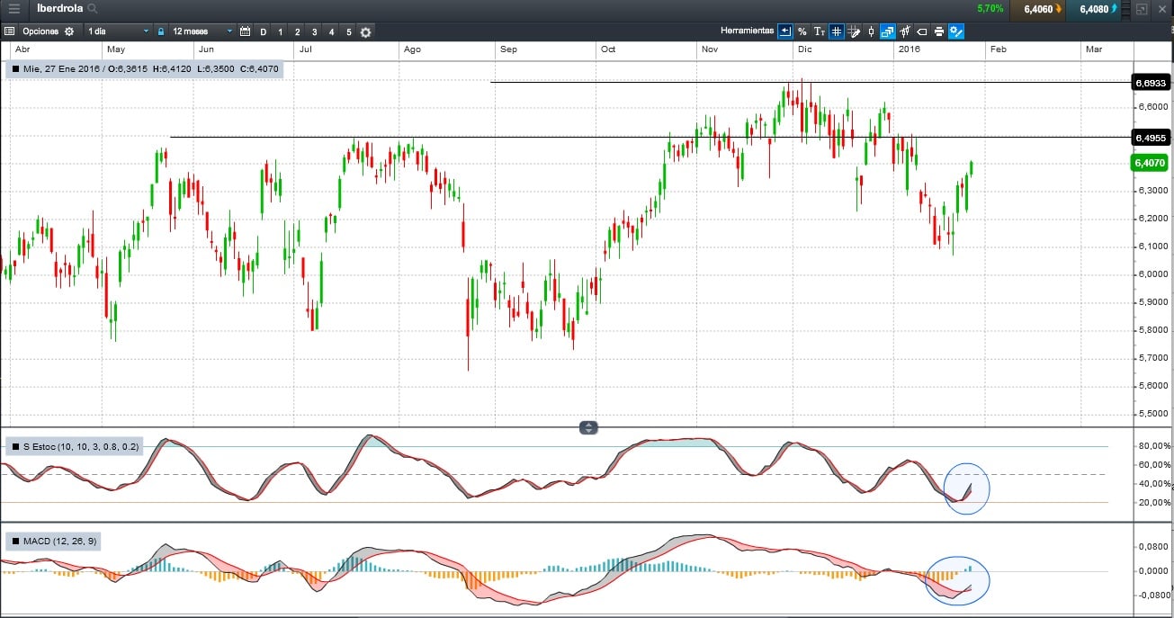Screen dimensions: 1174x618
Task: Open the hamburger menu at top-left
Action: point(13,9)
